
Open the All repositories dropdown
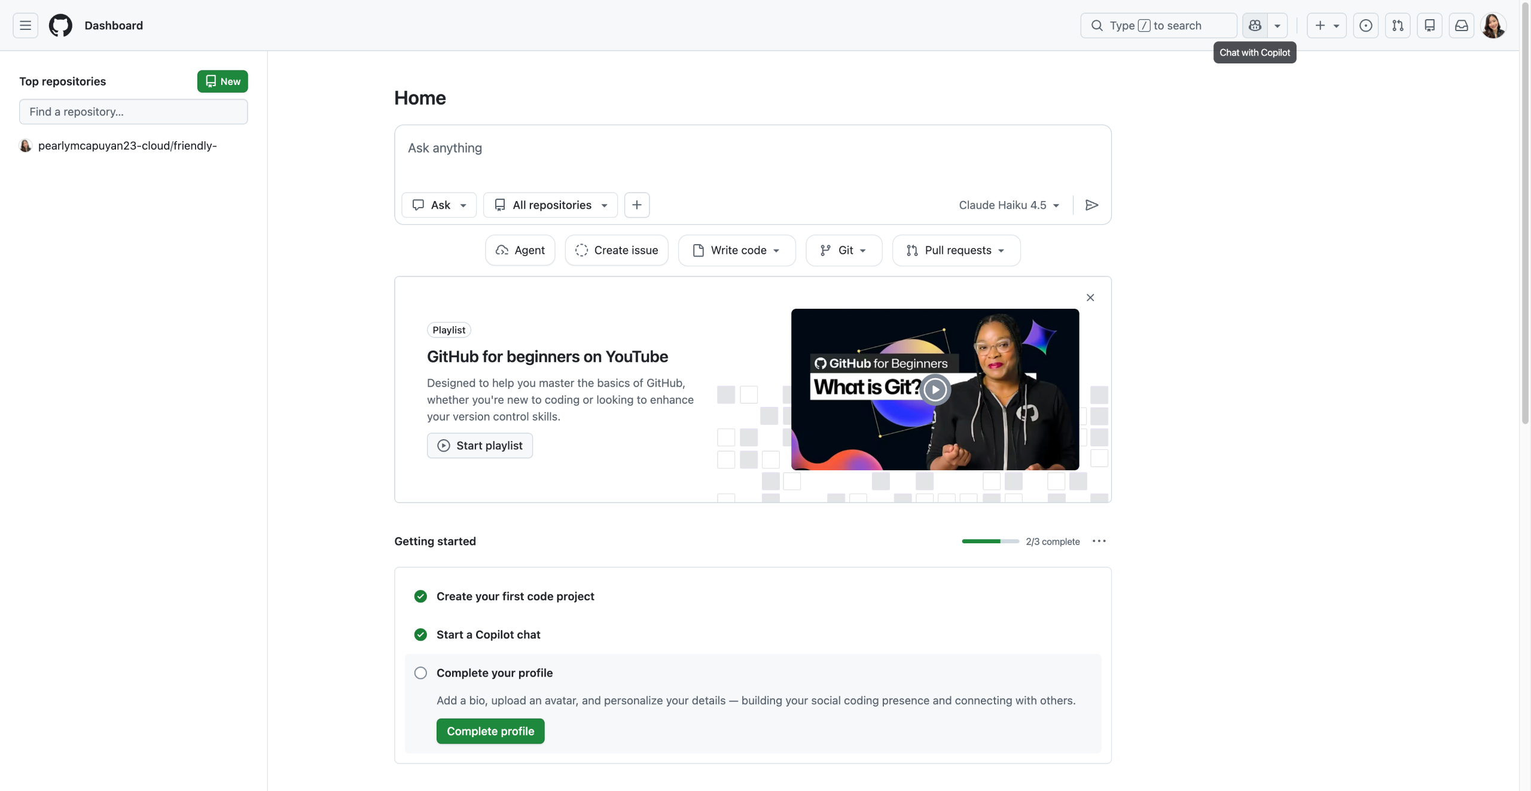[x=551, y=205]
